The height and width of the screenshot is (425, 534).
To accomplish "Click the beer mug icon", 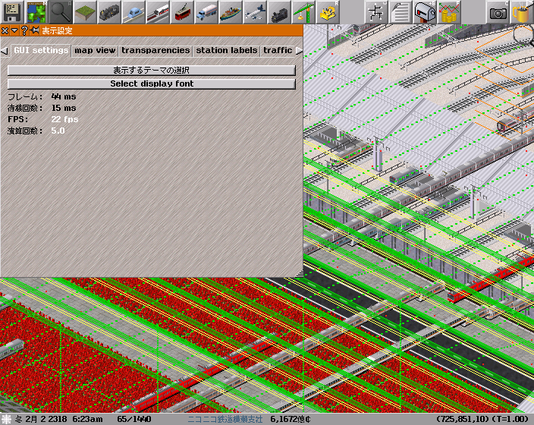I will (522, 12).
